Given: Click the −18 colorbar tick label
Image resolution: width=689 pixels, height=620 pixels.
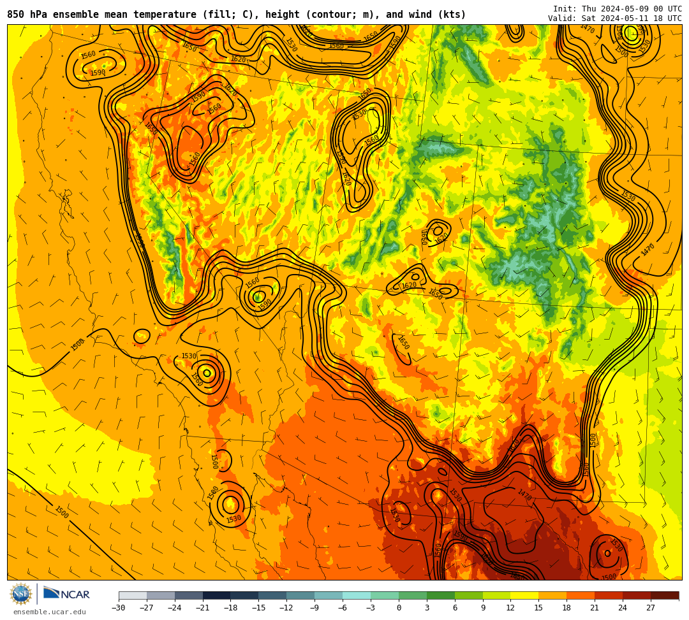Looking at the screenshot, I should (x=231, y=608).
